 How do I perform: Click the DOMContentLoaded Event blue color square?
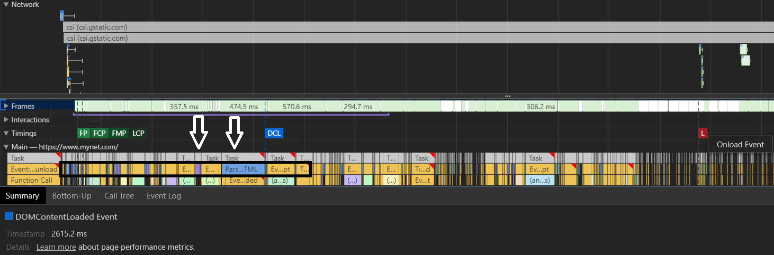point(8,216)
